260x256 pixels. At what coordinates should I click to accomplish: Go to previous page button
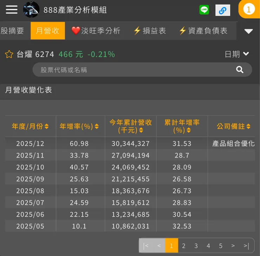[159, 245]
